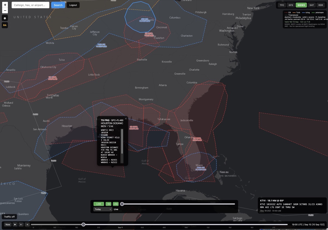Click the Houston city label

coord(67,126)
